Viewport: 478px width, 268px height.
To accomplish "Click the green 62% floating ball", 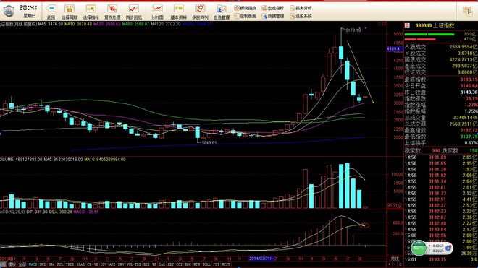I will click(419, 248).
